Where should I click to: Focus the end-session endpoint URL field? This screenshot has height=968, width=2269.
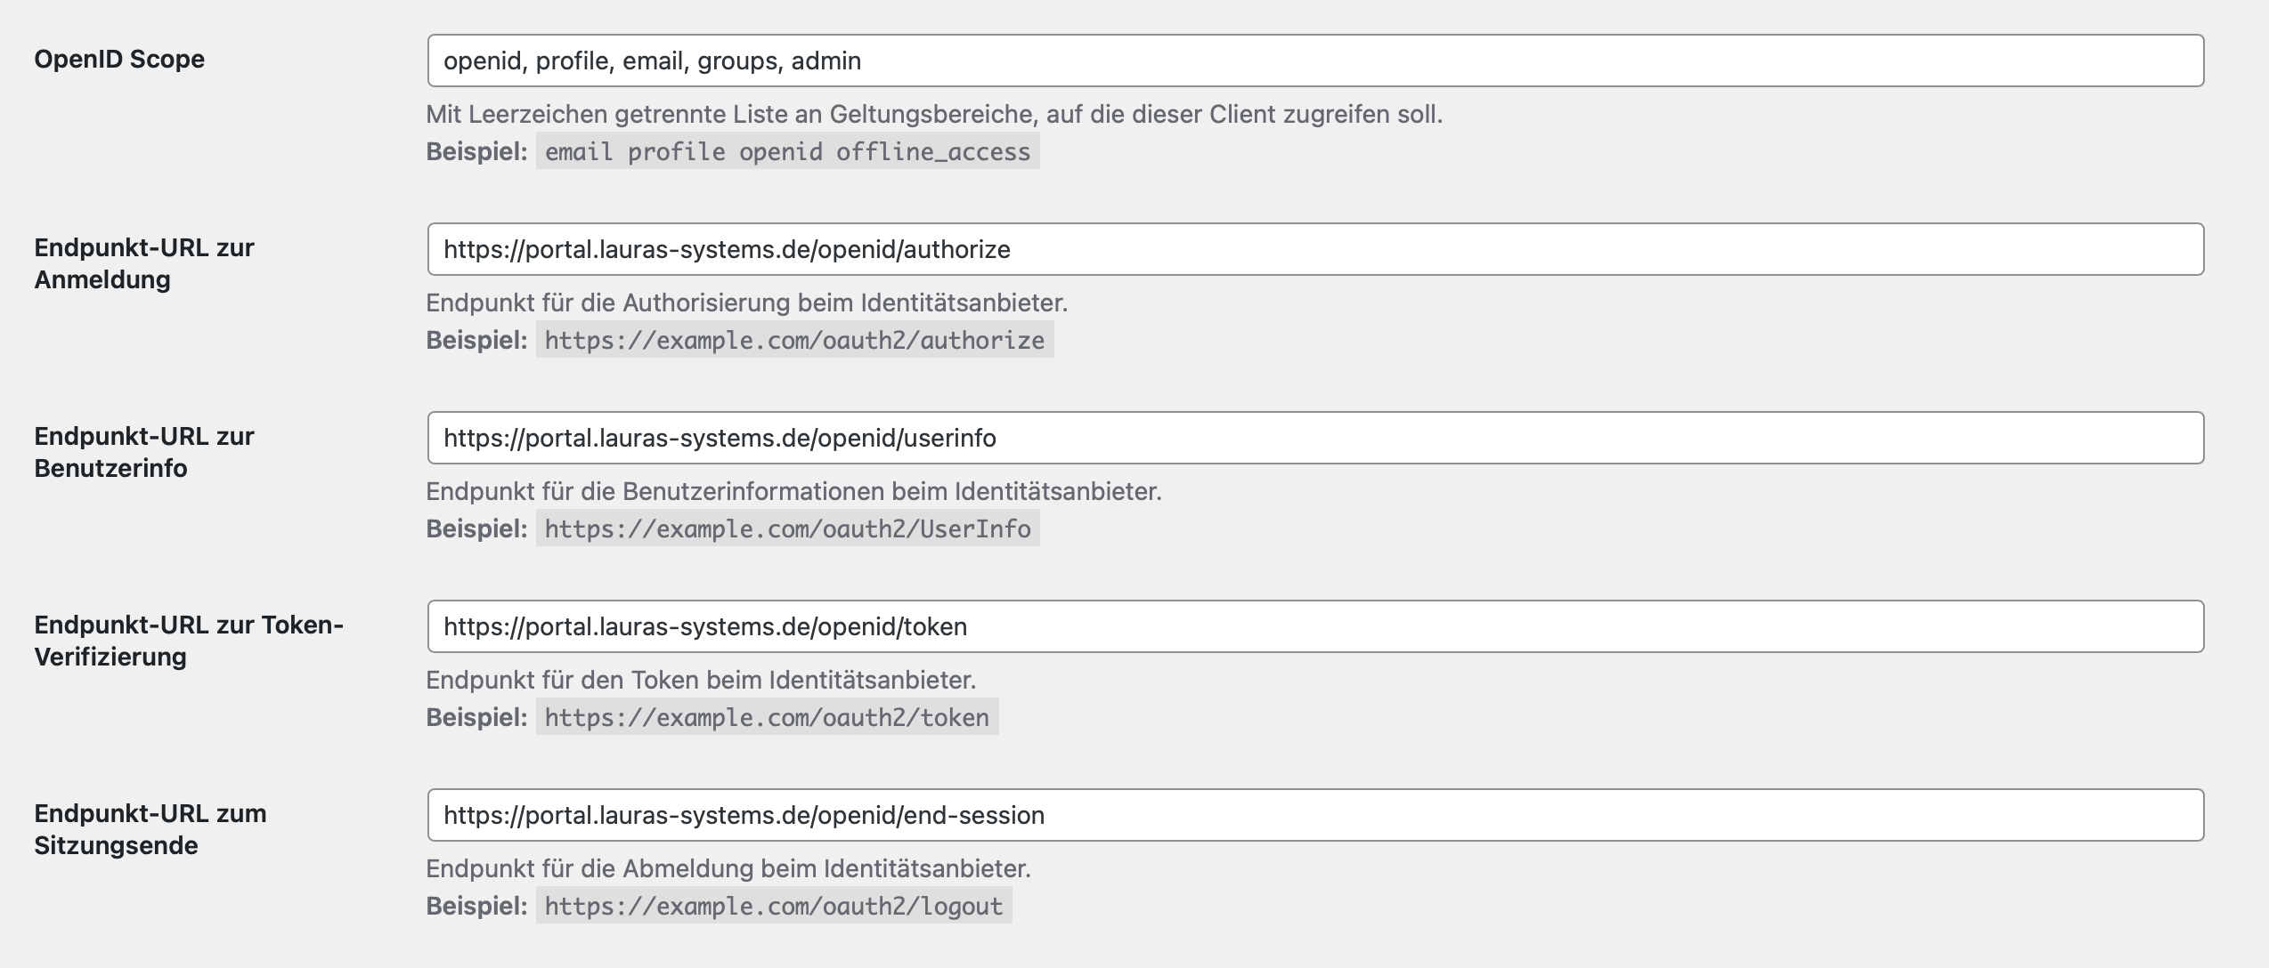pos(1315,815)
